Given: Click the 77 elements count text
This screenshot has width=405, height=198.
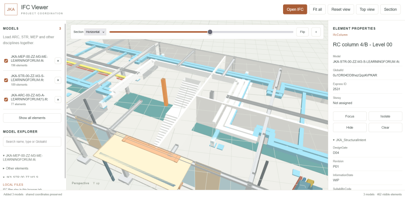Looking at the screenshot, I should coord(18,104).
